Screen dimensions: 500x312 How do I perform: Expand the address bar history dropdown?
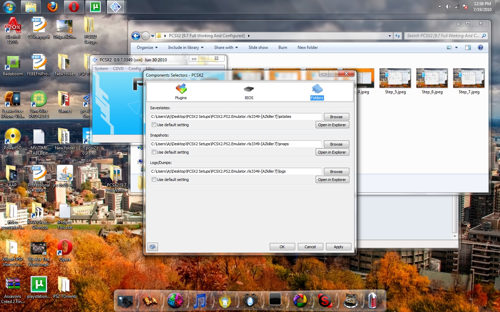(390, 36)
